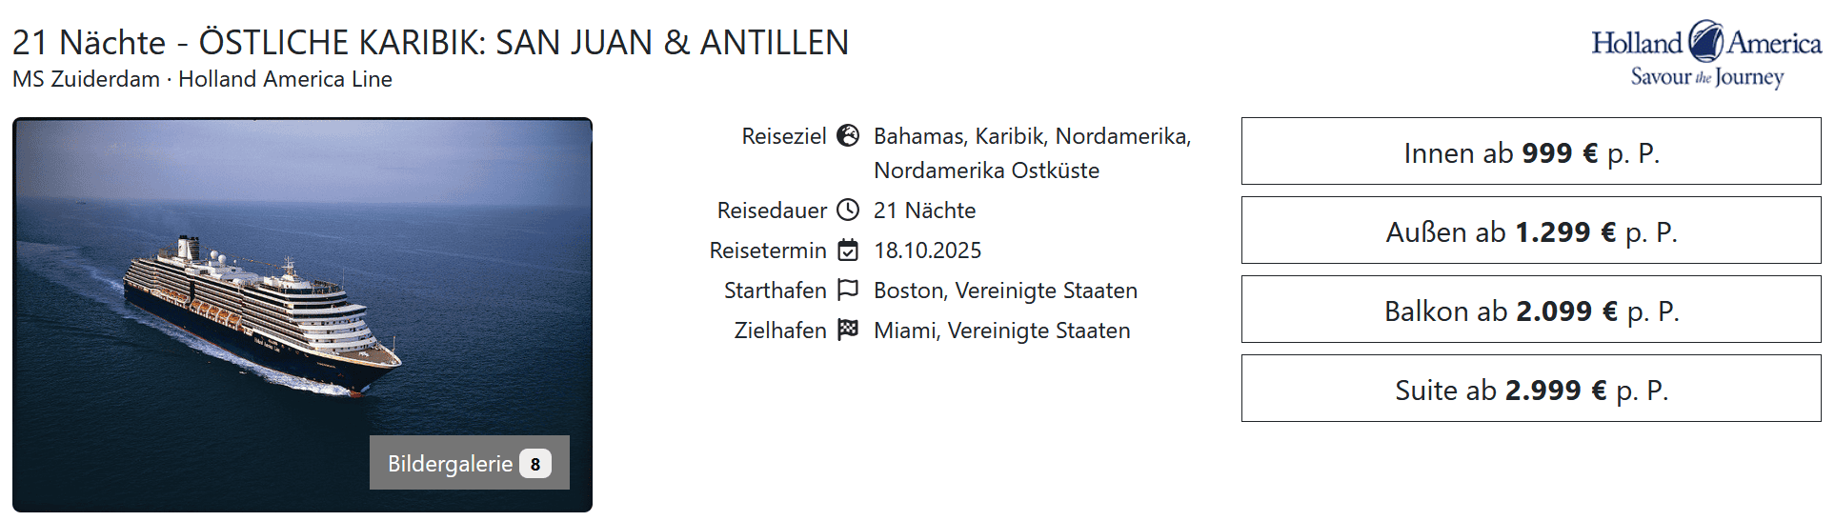
Task: Select the Innen ab 999 € option
Action: click(x=1530, y=151)
